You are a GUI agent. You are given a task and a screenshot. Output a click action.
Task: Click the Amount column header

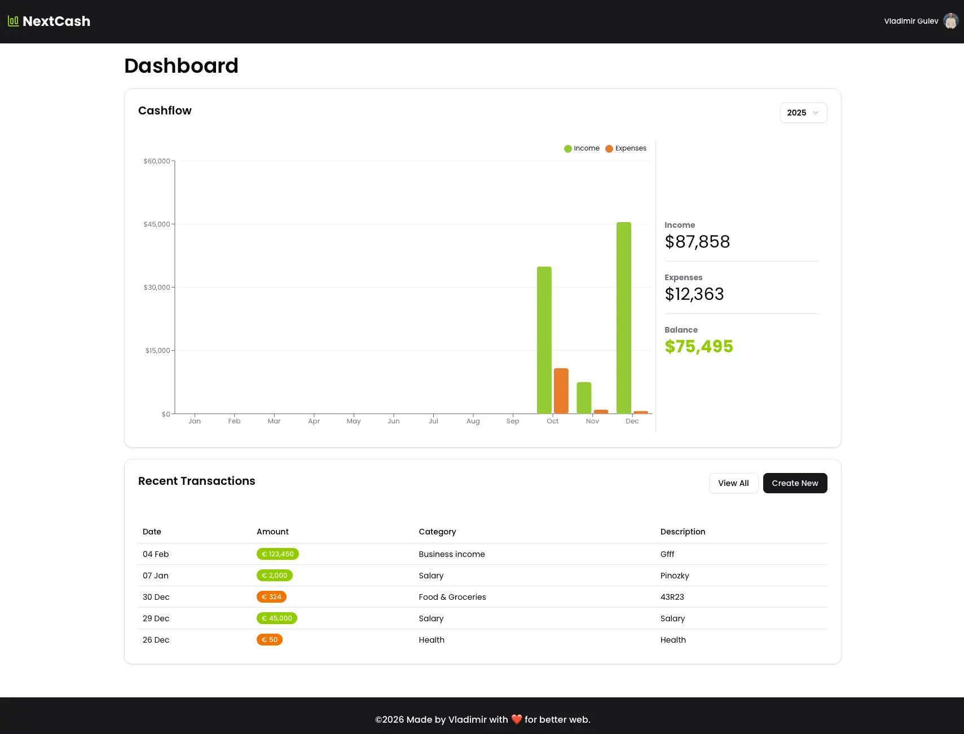pos(272,532)
